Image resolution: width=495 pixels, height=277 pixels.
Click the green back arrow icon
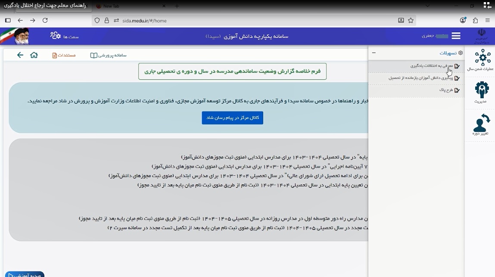point(20,55)
